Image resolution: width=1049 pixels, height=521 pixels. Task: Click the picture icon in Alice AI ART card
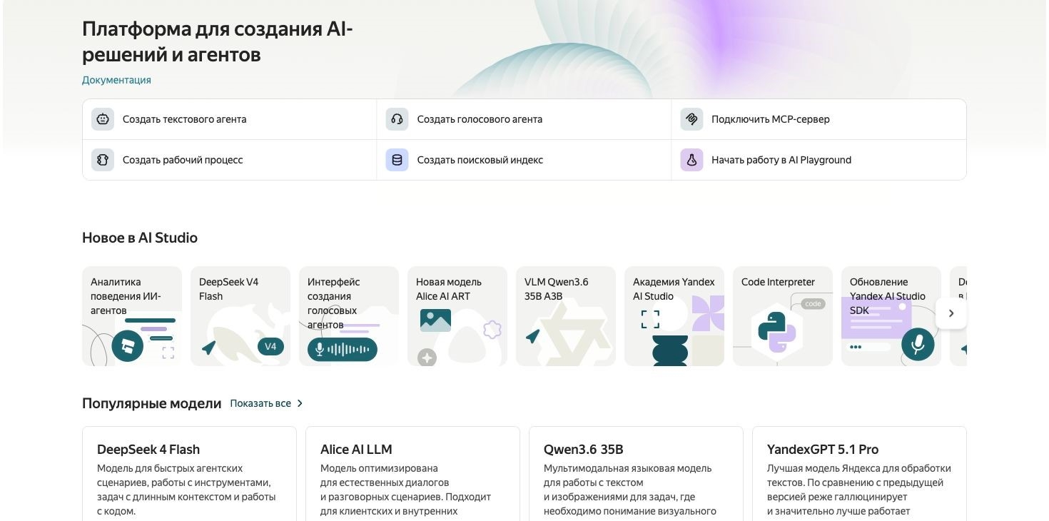(x=435, y=320)
